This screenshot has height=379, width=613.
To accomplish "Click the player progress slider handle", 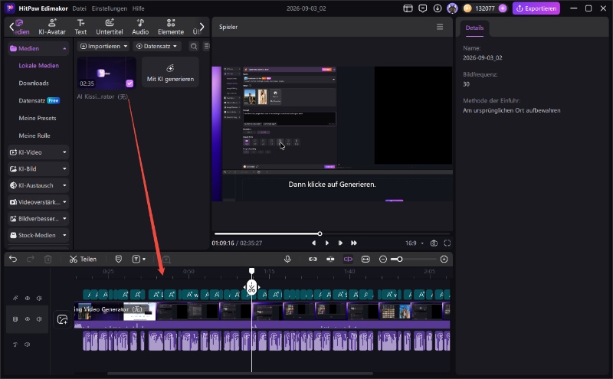I will tap(320, 234).
